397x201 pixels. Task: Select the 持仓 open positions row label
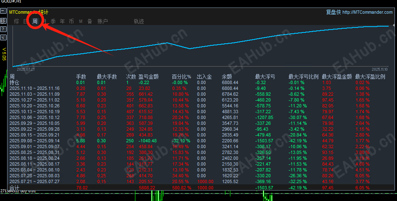tap(14, 82)
